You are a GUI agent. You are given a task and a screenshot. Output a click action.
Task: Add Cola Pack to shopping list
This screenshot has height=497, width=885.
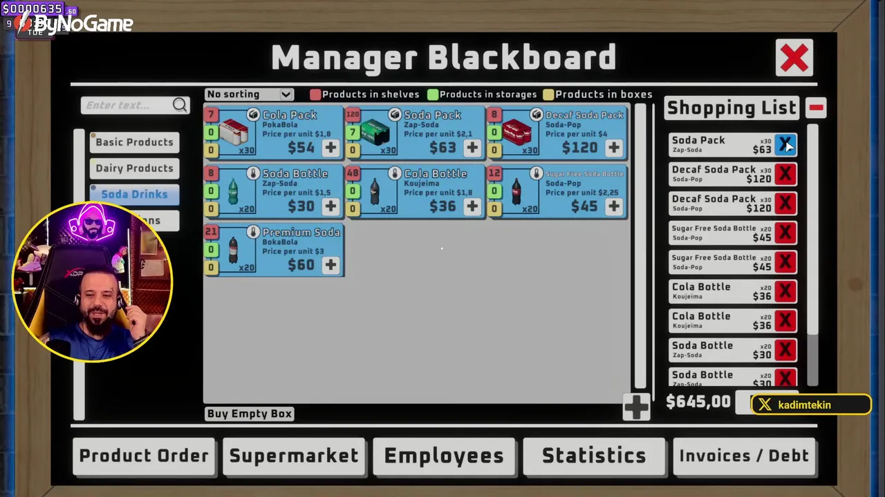(x=330, y=148)
